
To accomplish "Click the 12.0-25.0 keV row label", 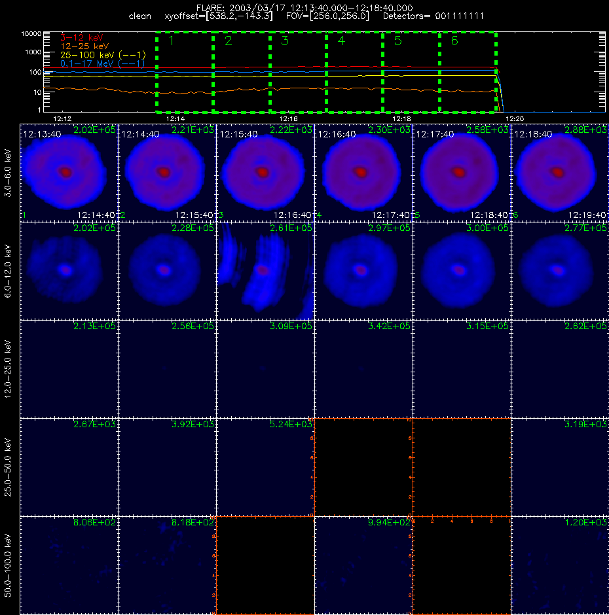I will tap(8, 369).
